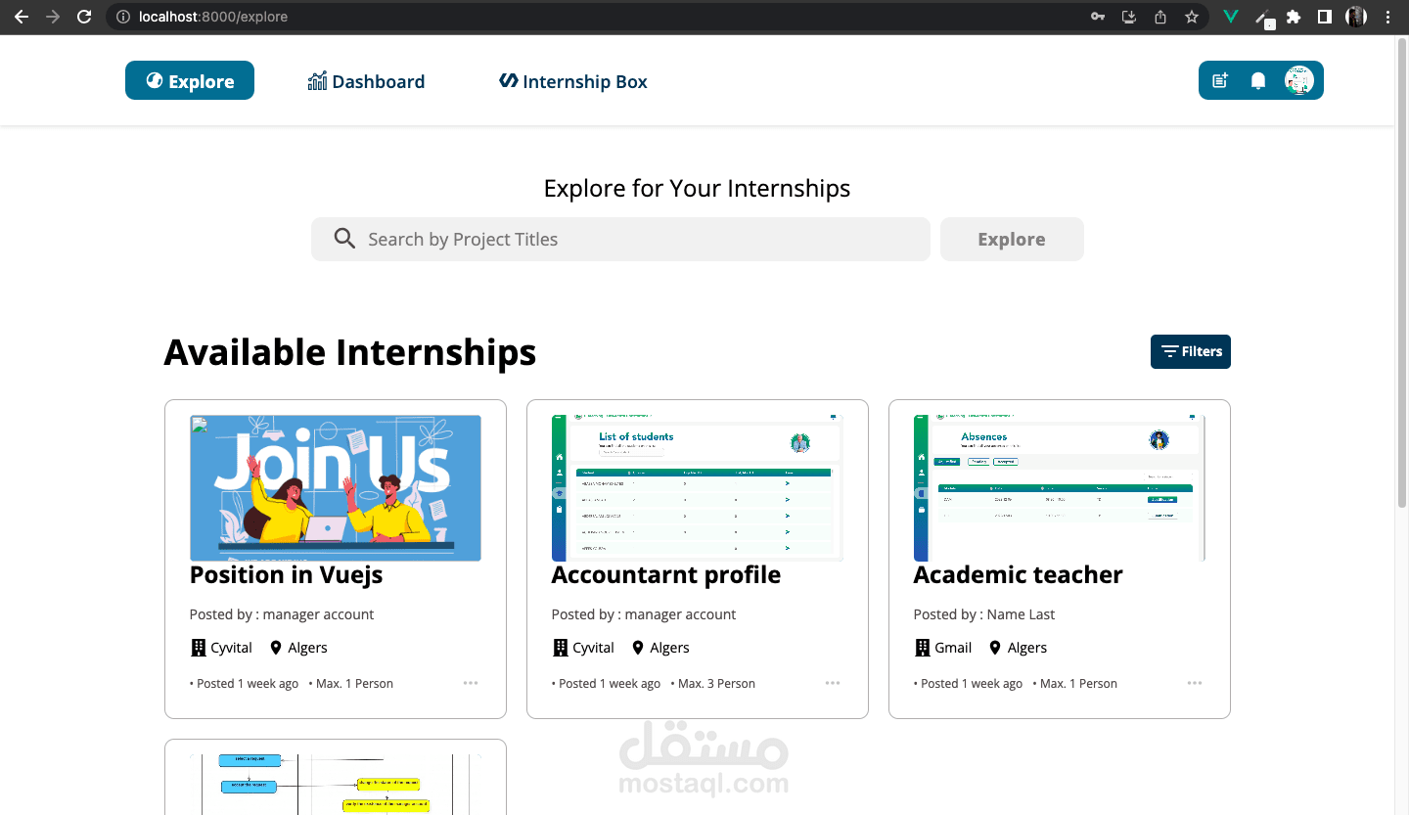Open the user profile avatar menu
The width and height of the screenshot is (1409, 815).
1298,81
